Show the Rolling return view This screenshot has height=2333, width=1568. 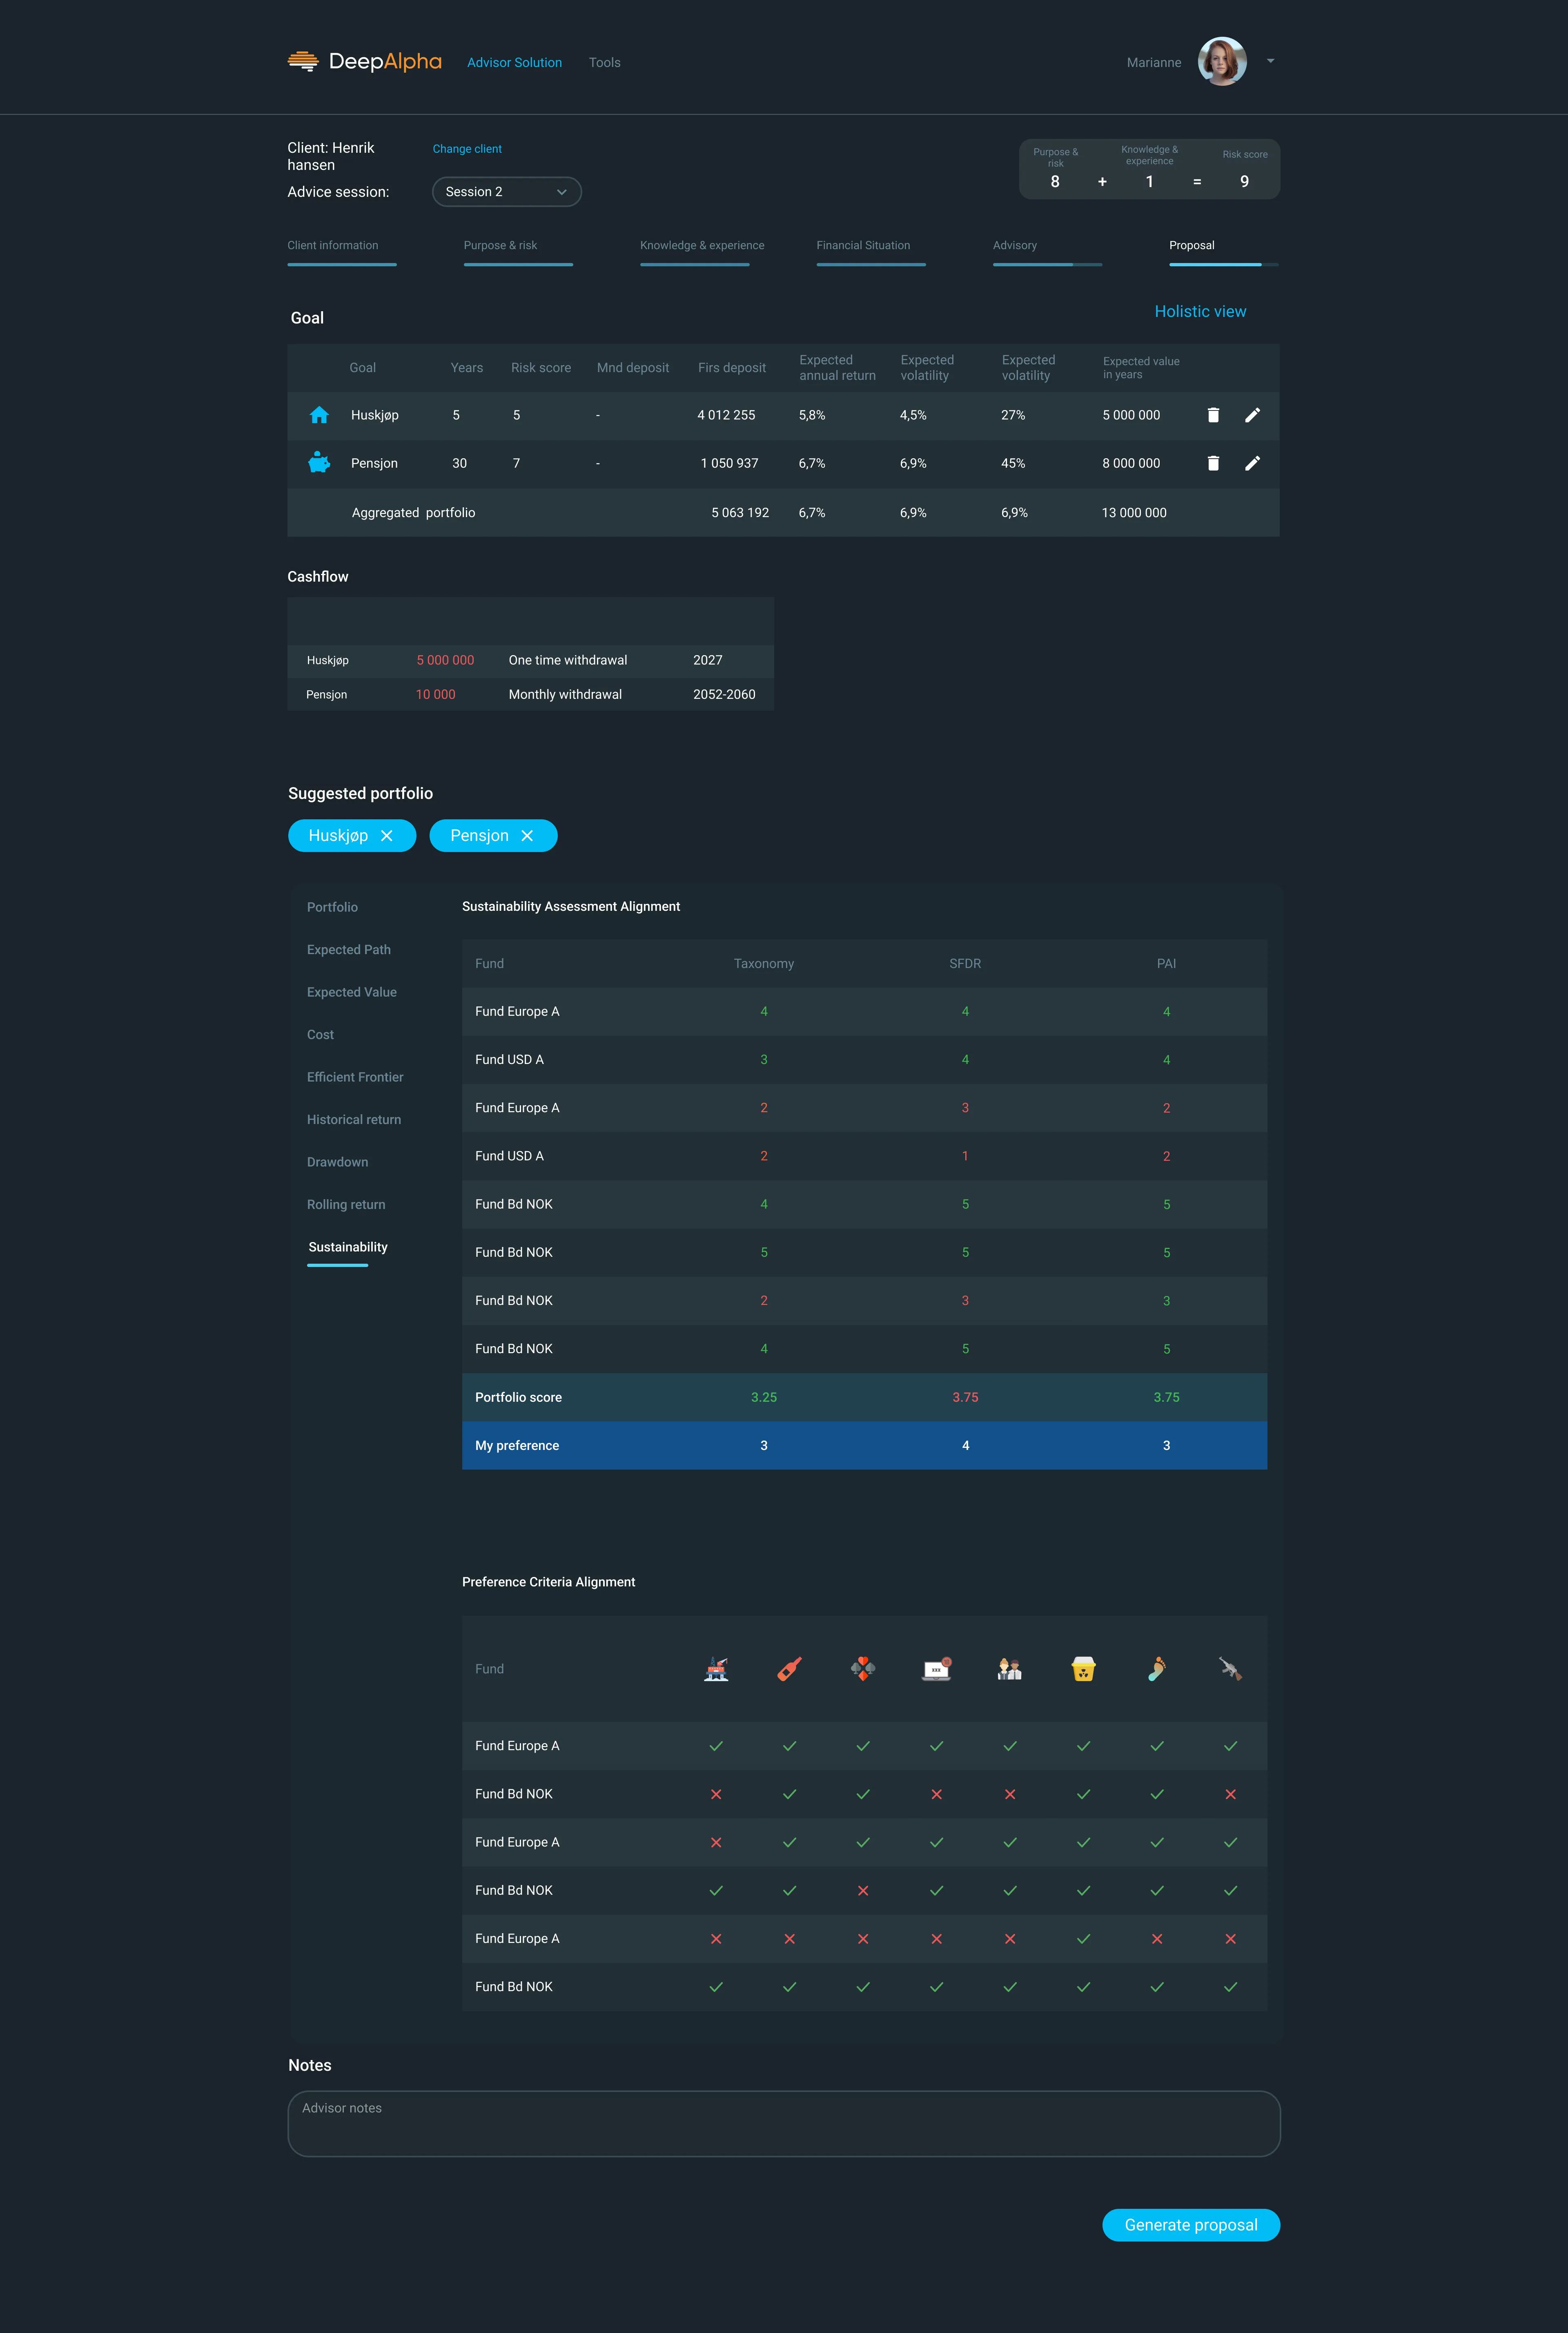pos(346,1205)
